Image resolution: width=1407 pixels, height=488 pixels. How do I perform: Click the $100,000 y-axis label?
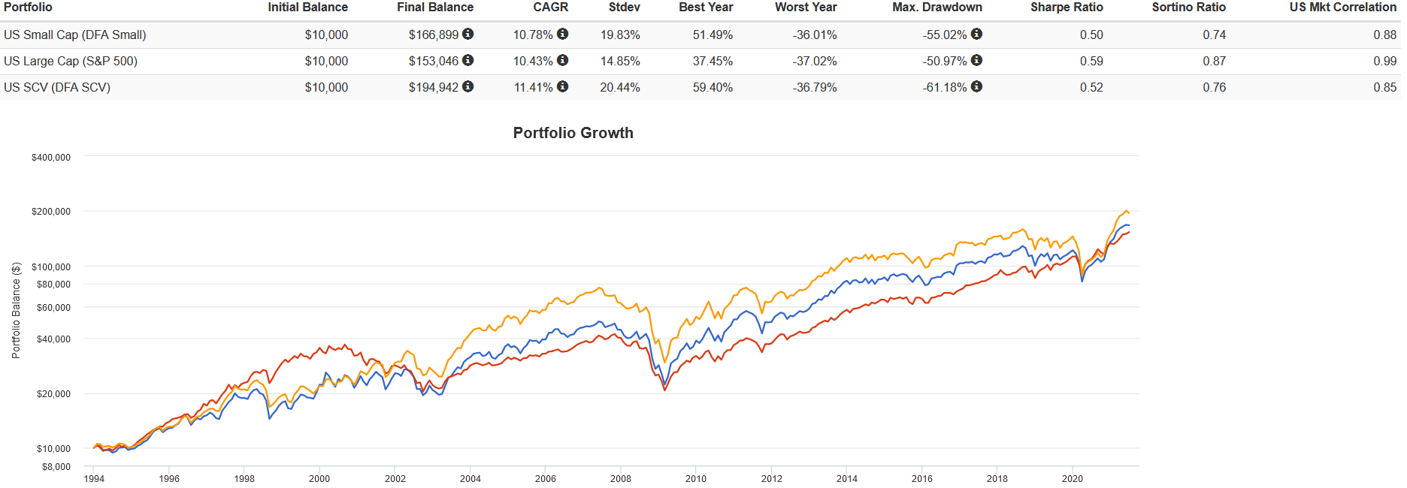51,267
